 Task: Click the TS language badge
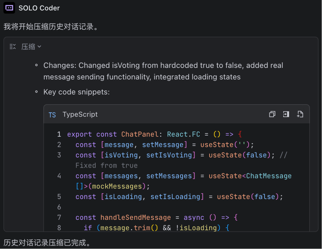pyautogui.click(x=52, y=115)
